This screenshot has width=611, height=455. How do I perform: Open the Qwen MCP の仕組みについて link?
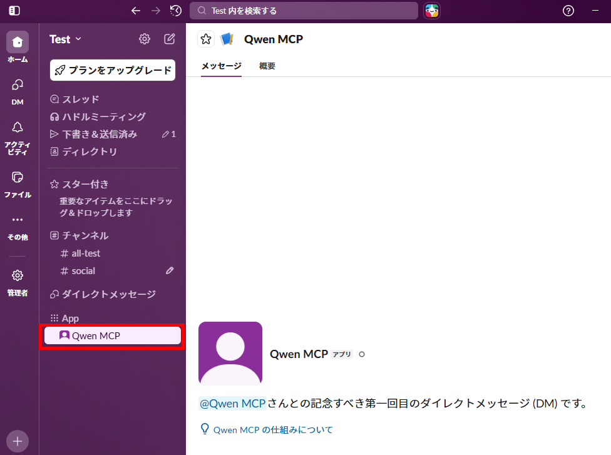273,430
